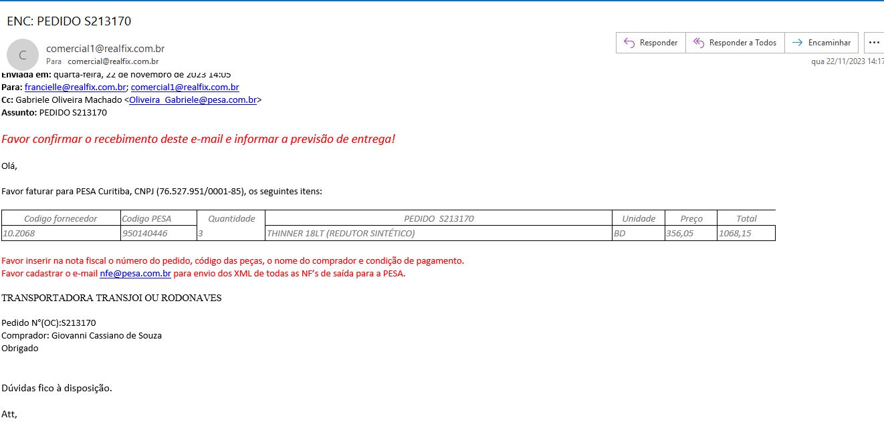Open the more actions ellipsis menu
Viewport: 884px width, 430px height.
tap(873, 43)
